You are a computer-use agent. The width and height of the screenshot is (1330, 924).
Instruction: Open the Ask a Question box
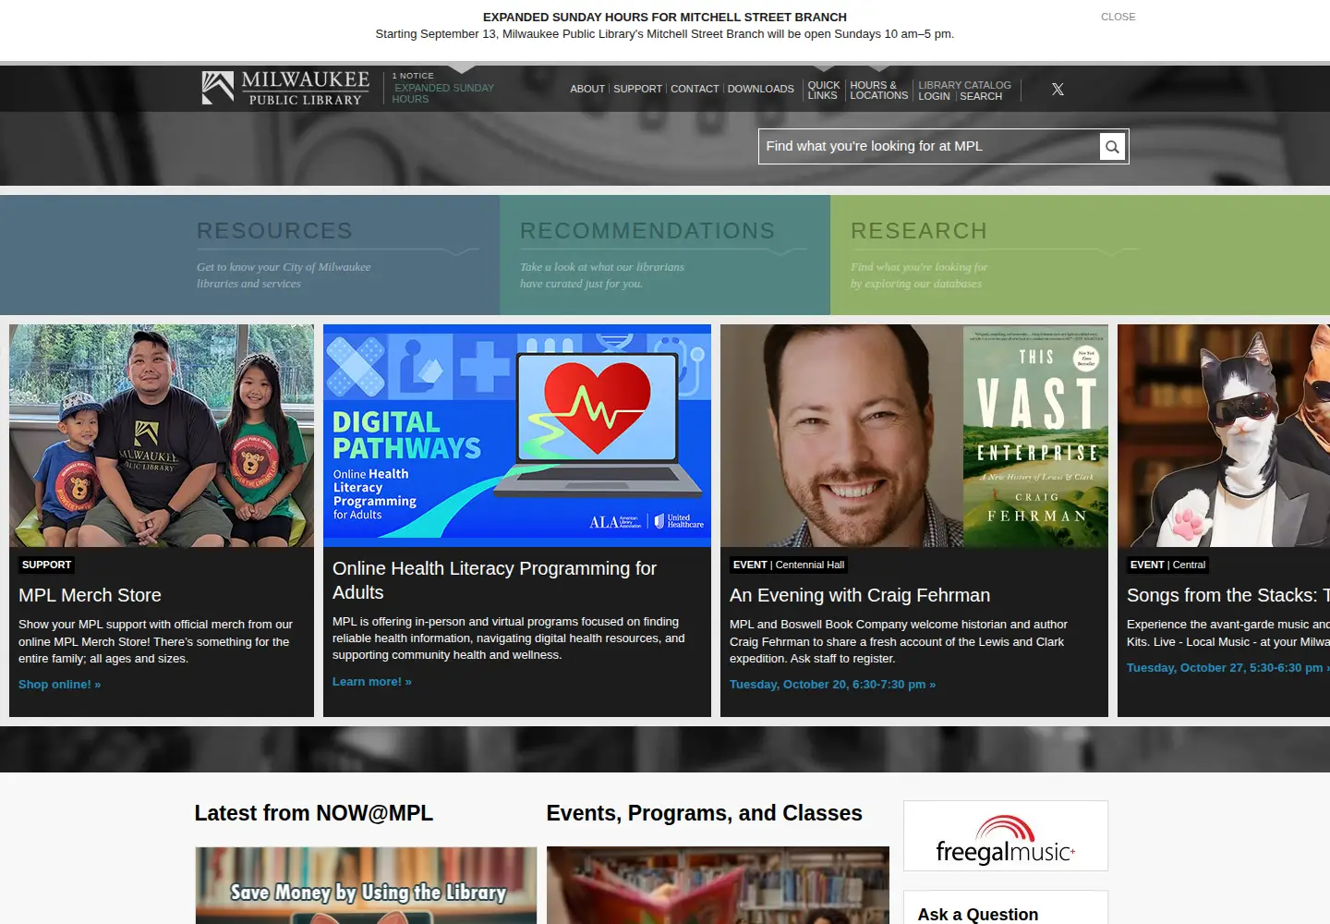pyautogui.click(x=1006, y=907)
